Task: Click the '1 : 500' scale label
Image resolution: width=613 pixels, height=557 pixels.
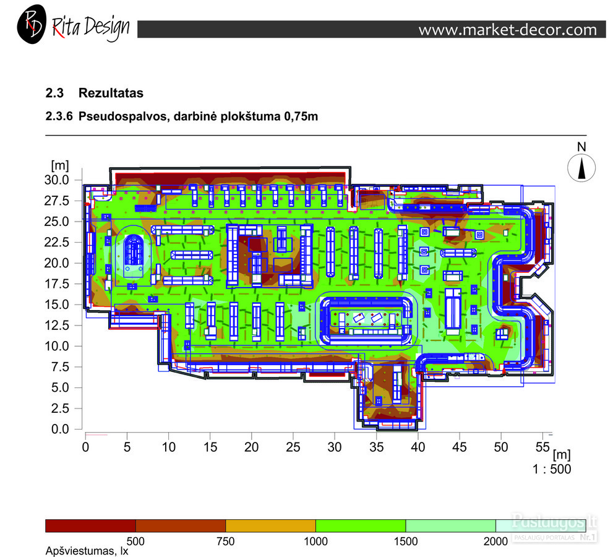Action: coord(552,469)
